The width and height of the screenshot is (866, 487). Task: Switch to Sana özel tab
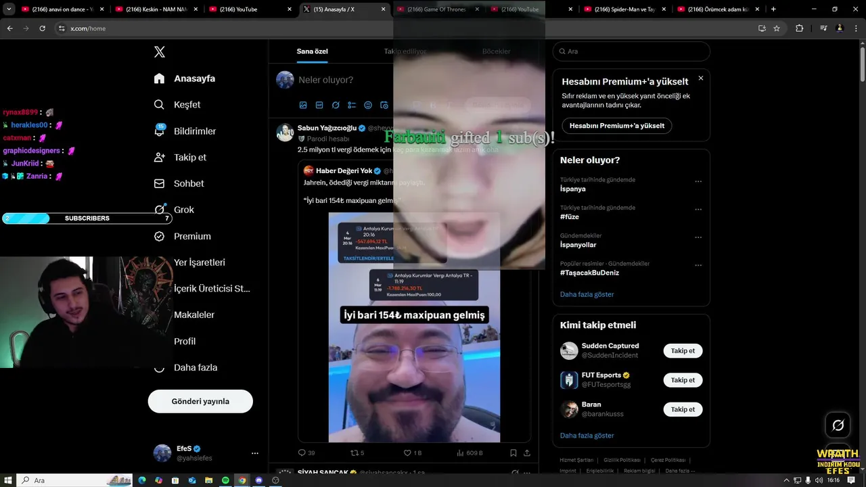click(313, 51)
